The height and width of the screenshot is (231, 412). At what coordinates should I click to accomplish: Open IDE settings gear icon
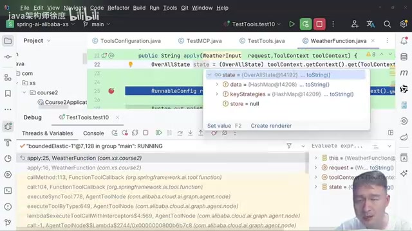tap(404, 24)
